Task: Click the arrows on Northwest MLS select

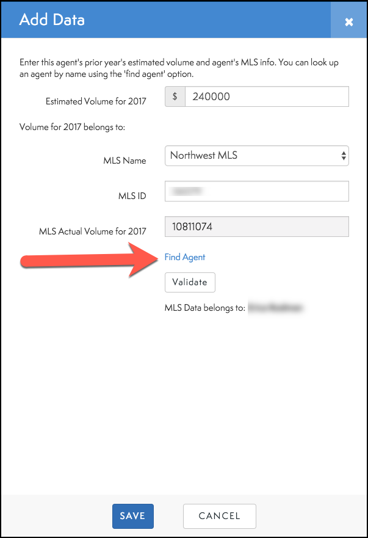Action: click(344, 156)
